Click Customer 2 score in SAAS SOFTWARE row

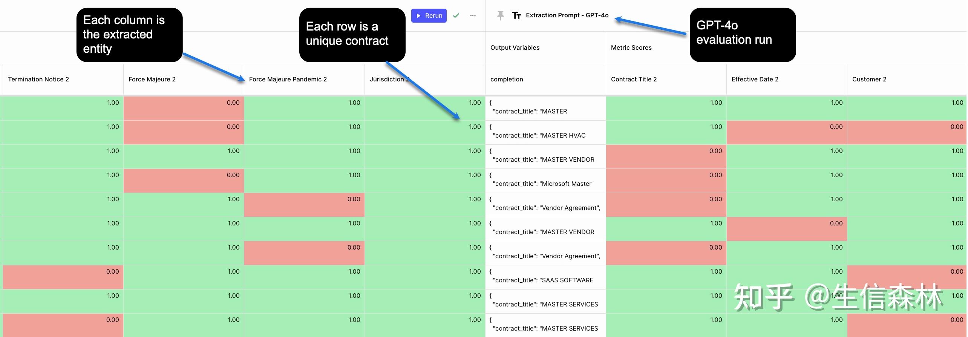coord(907,277)
